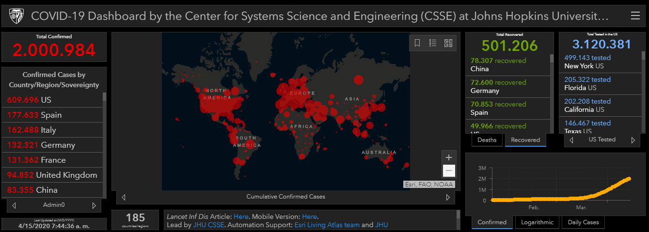The image size is (649, 232).
Task: Click the Total Recovered 501.206 figure
Action: [x=509, y=46]
